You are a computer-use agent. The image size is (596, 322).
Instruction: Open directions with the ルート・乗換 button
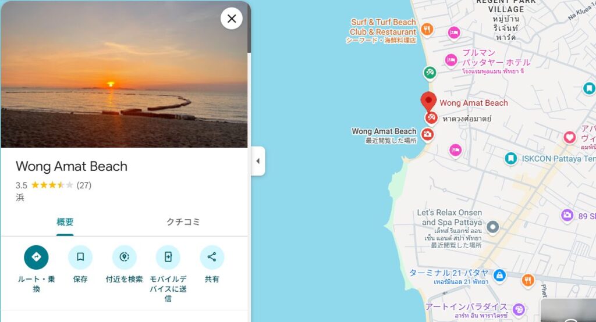[36, 257]
